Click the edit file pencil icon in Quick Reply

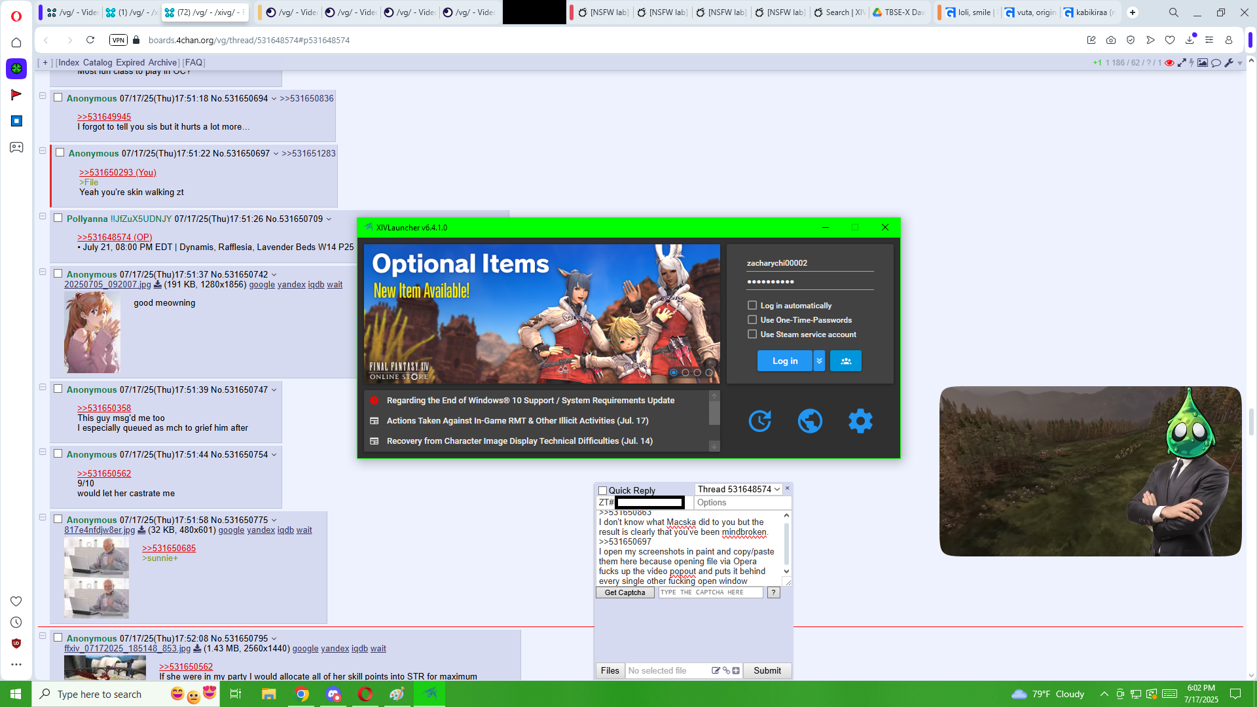pyautogui.click(x=716, y=670)
